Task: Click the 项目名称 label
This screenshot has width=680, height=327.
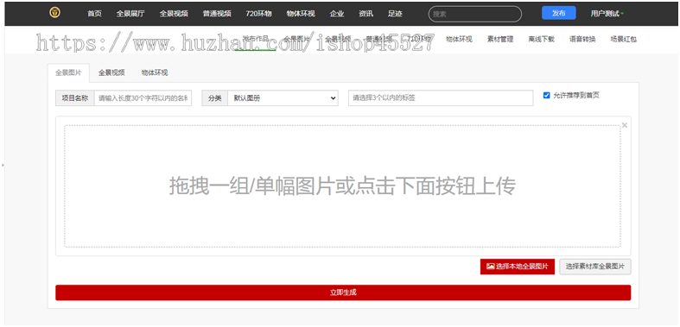Action: (75, 98)
